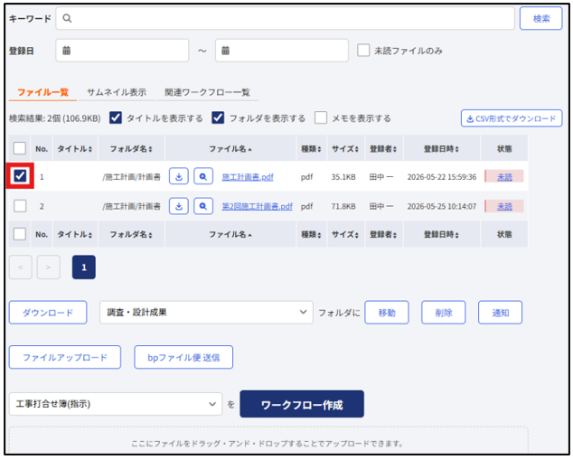
Task: Sort by フォルダ名 in bottom header
Action: [131, 234]
